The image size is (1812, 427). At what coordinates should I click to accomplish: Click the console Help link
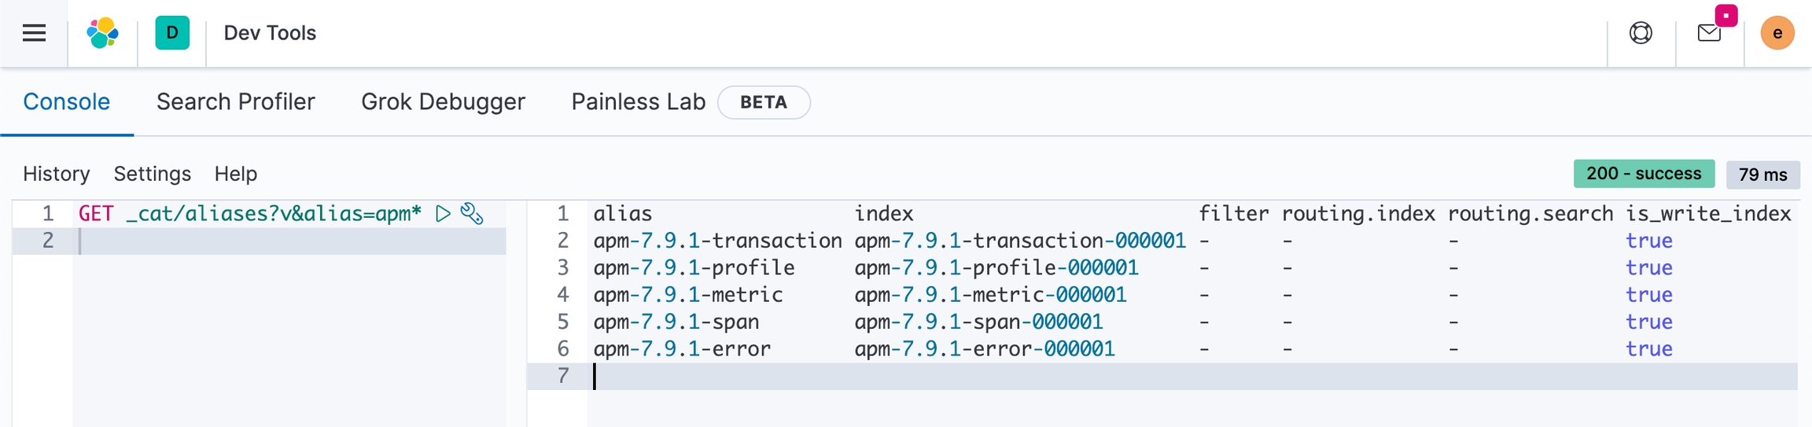236,174
